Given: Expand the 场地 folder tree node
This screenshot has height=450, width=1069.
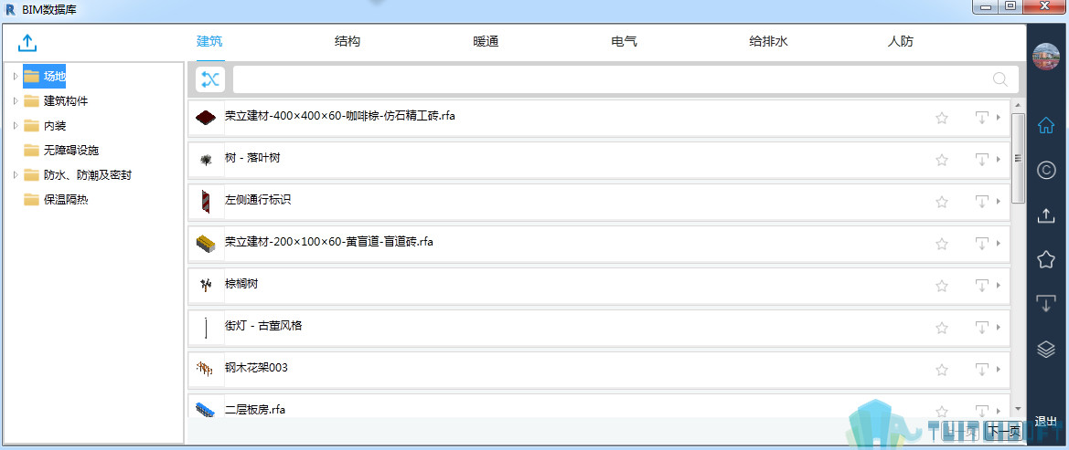Looking at the screenshot, I should (x=16, y=76).
